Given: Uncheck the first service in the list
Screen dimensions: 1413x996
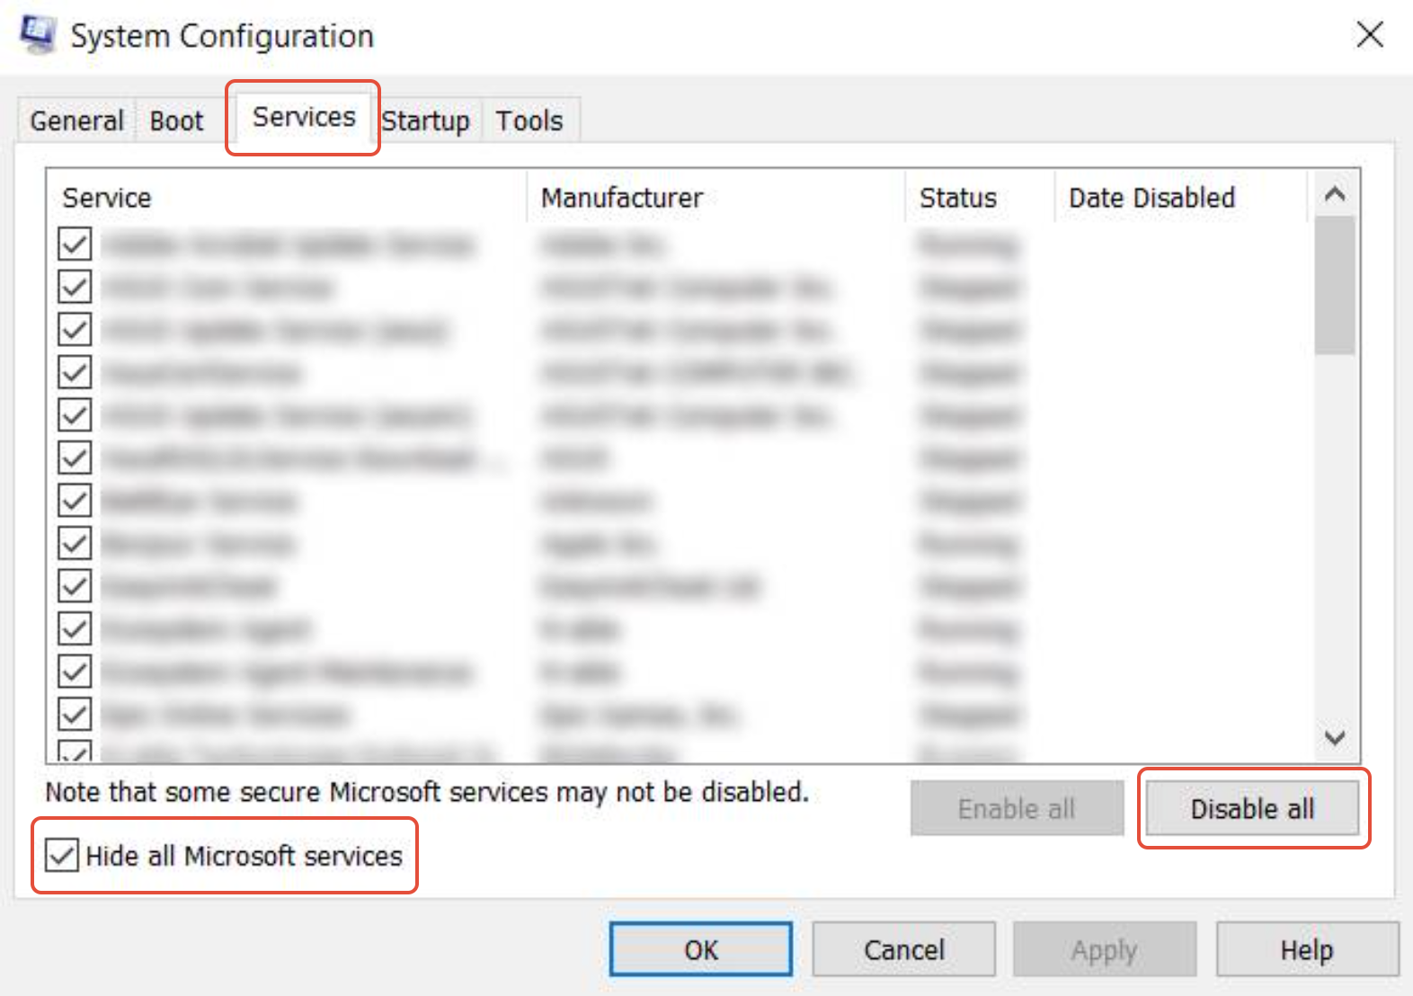Looking at the screenshot, I should point(75,244).
